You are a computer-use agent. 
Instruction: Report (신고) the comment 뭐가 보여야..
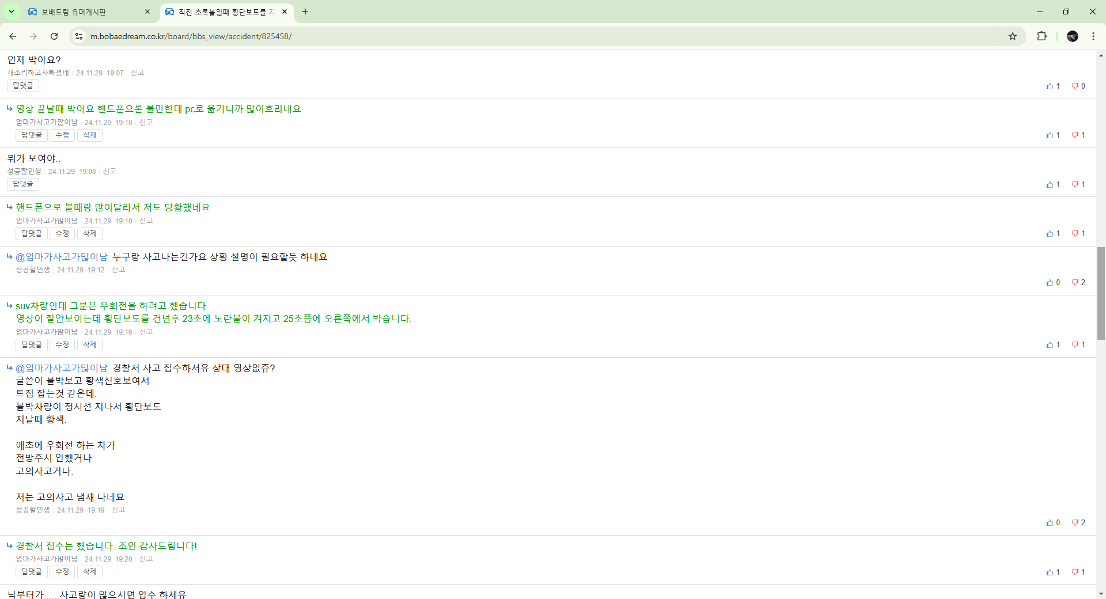click(109, 171)
